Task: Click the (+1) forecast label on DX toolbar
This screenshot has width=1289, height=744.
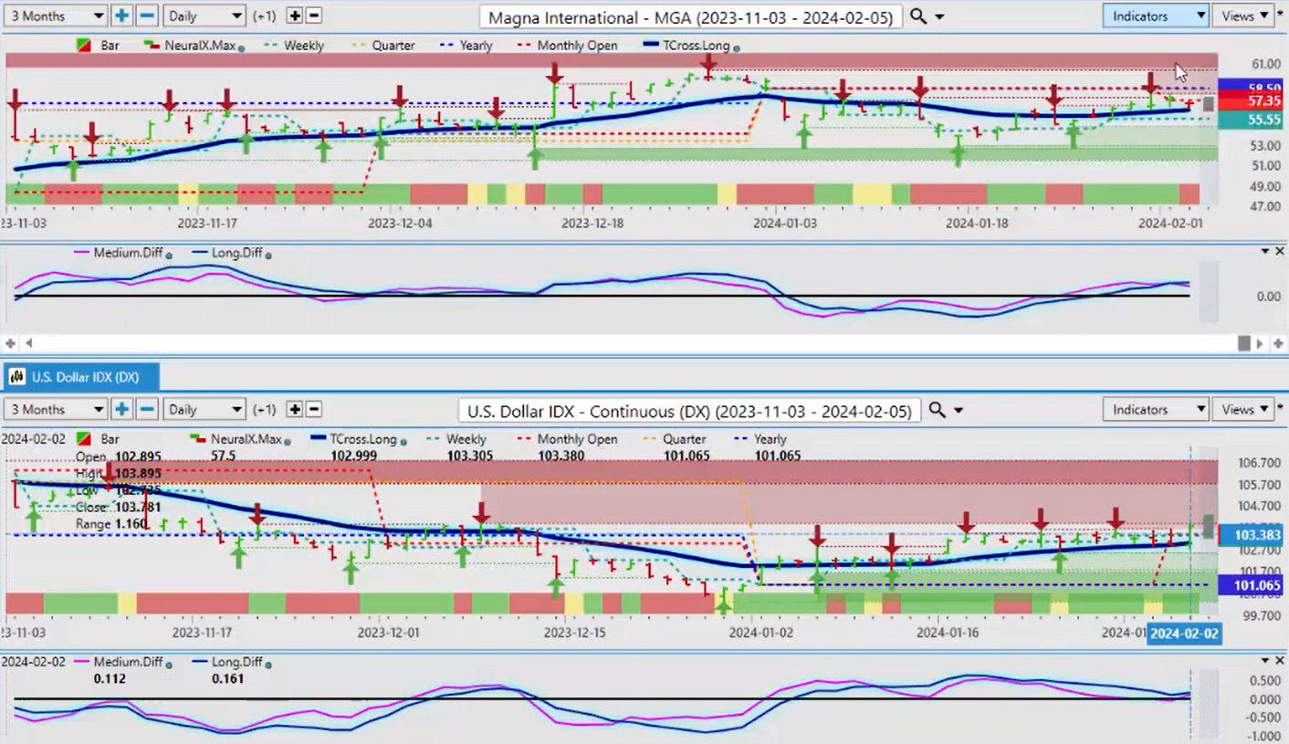Action: [265, 410]
